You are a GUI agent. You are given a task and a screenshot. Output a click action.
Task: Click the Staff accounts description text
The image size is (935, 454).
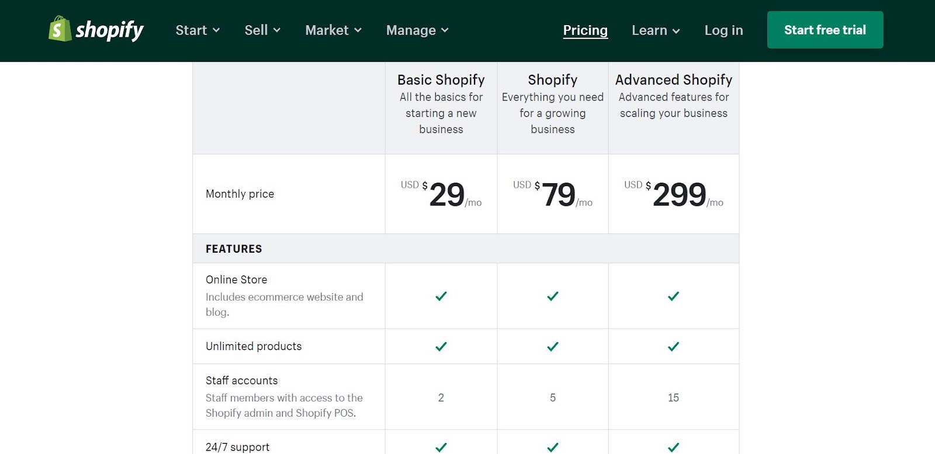coord(284,405)
